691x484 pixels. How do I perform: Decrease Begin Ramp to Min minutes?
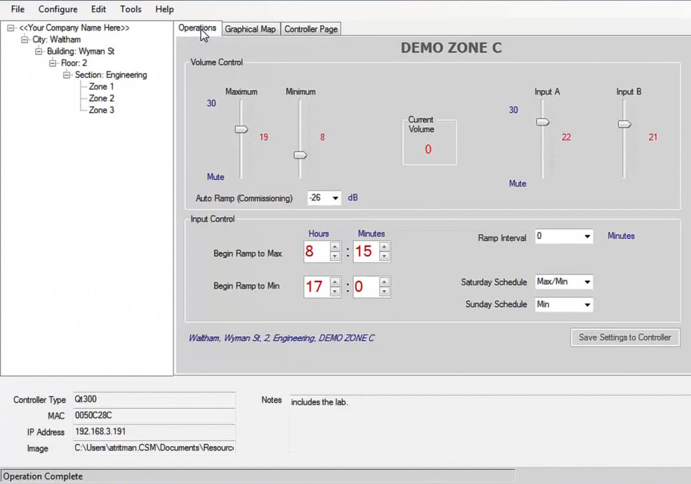384,292
